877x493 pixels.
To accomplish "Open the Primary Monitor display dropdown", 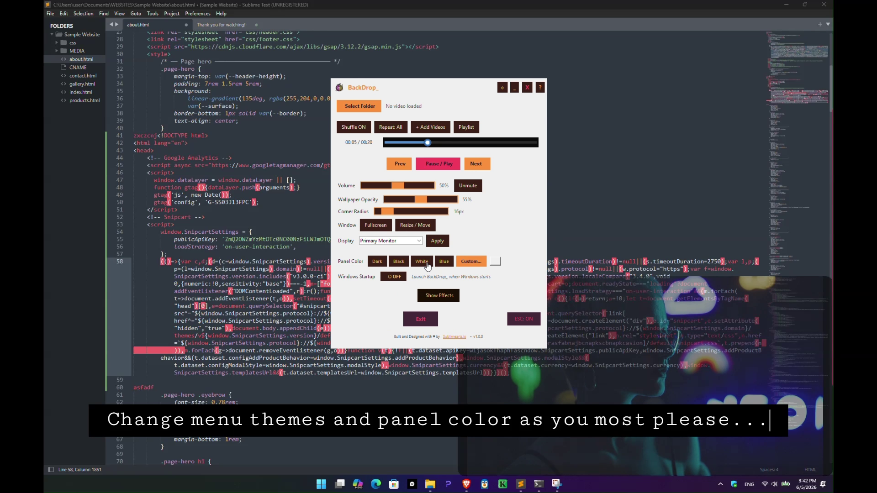I will click(x=391, y=241).
